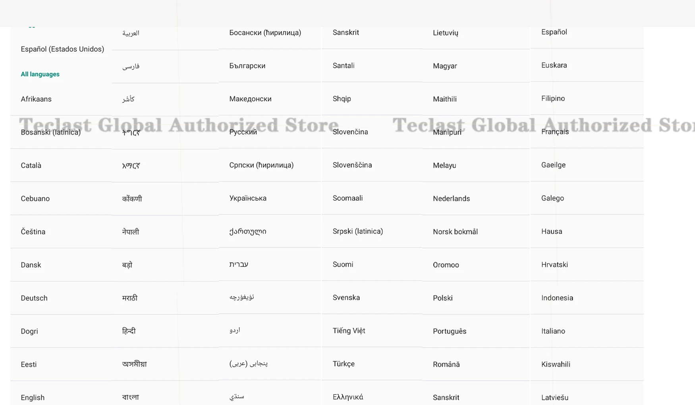
Task: Select Nepali (नेपाली) language
Action: pos(131,231)
